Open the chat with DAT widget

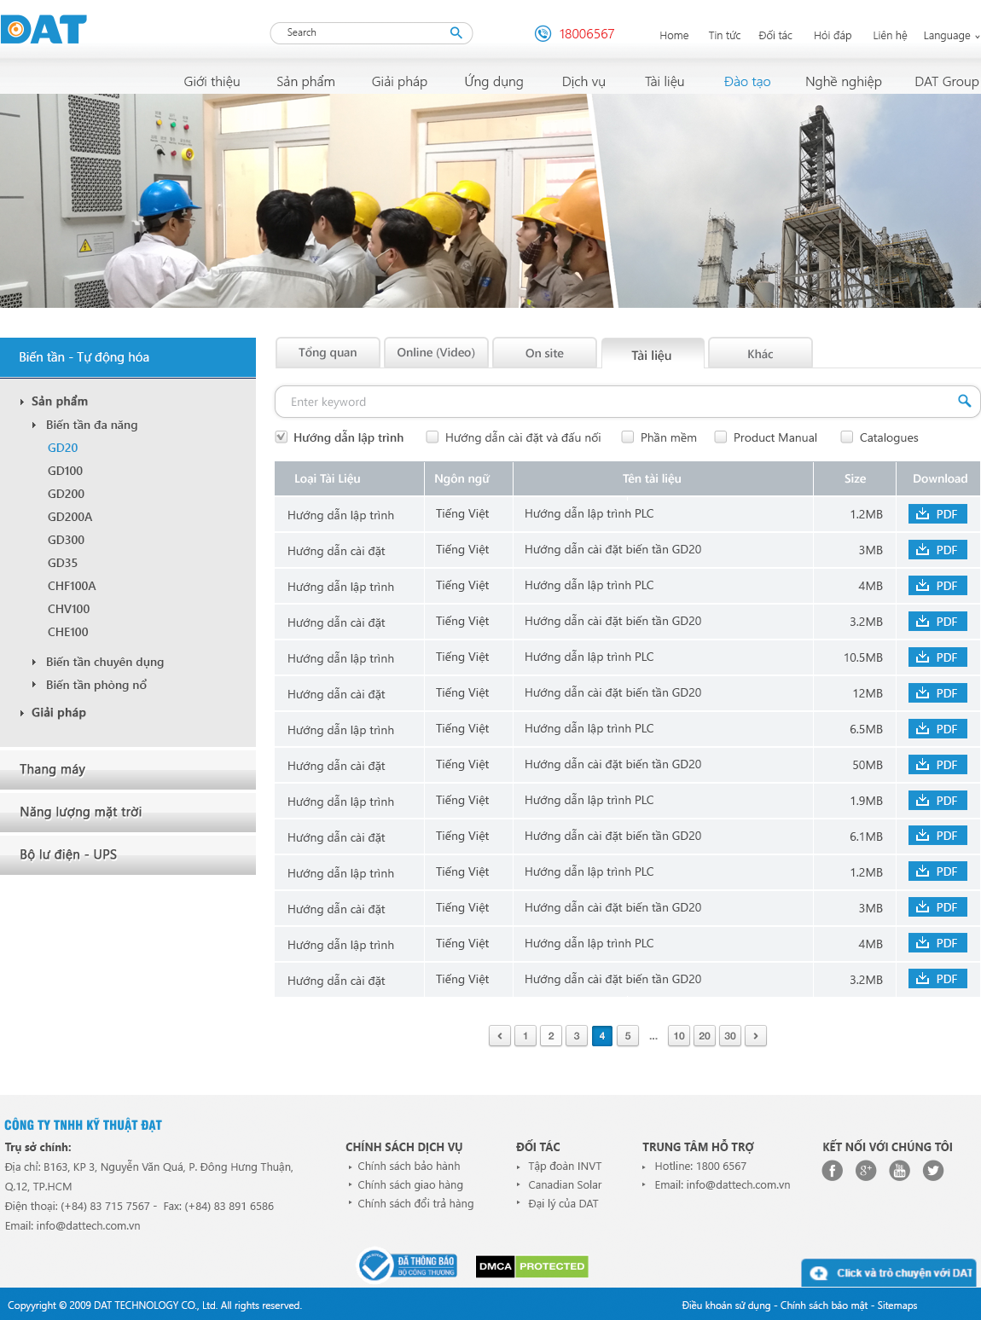[890, 1273]
